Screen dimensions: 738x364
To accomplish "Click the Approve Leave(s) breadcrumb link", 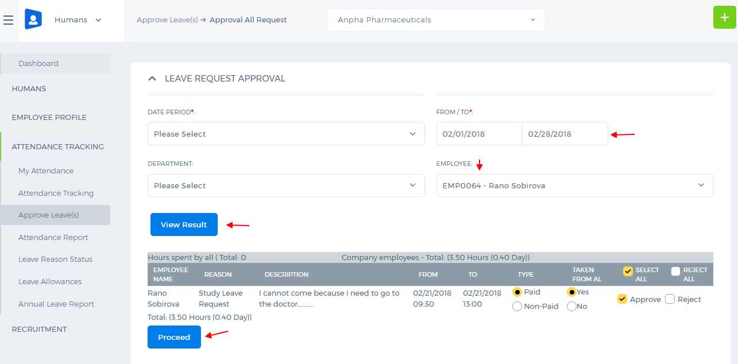I will click(167, 20).
